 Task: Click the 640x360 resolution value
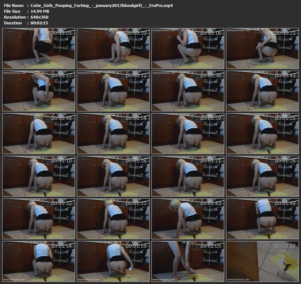point(40,17)
